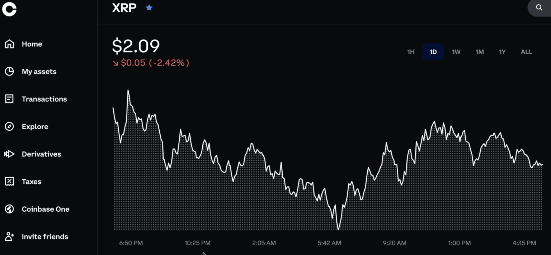Switch chart to 1H range
551x255 pixels.
pos(411,52)
